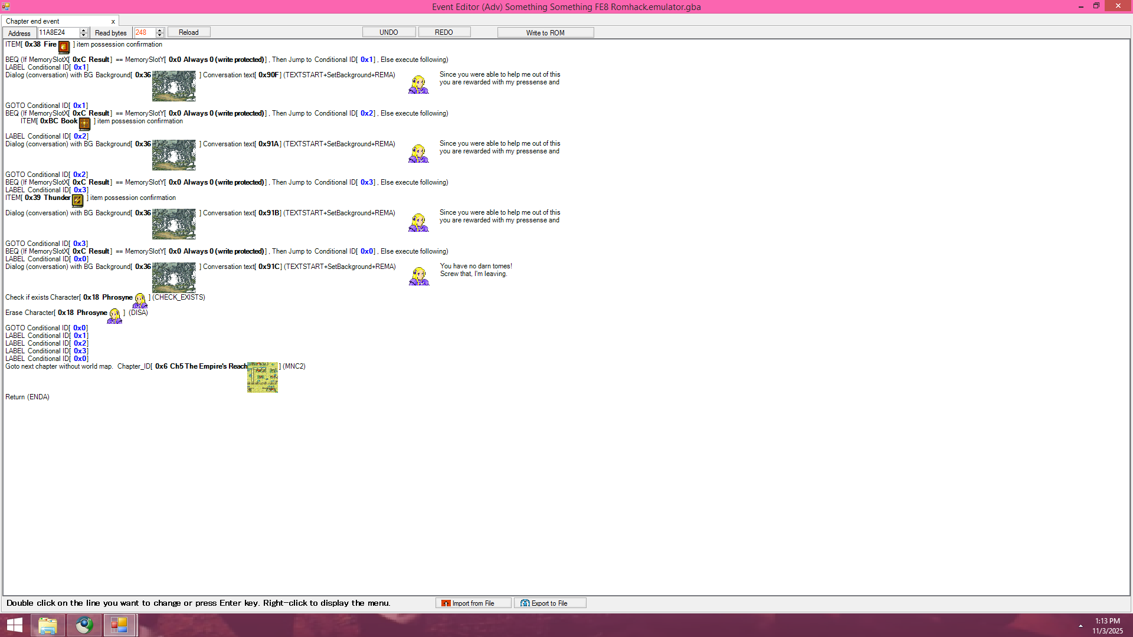This screenshot has width=1133, height=637.
Task: Click Ch5 The Empire's Reach map thumbnail
Action: [262, 377]
